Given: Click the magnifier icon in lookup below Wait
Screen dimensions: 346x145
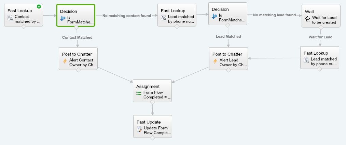Looking at the screenshot, I should pos(306,60).
